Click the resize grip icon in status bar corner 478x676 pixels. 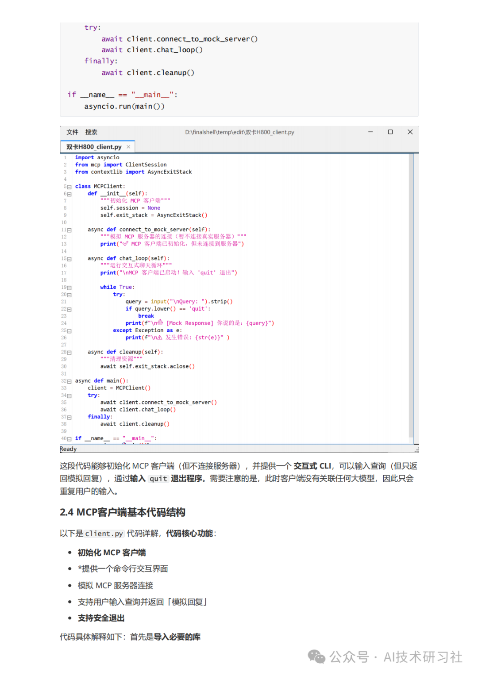(416, 449)
